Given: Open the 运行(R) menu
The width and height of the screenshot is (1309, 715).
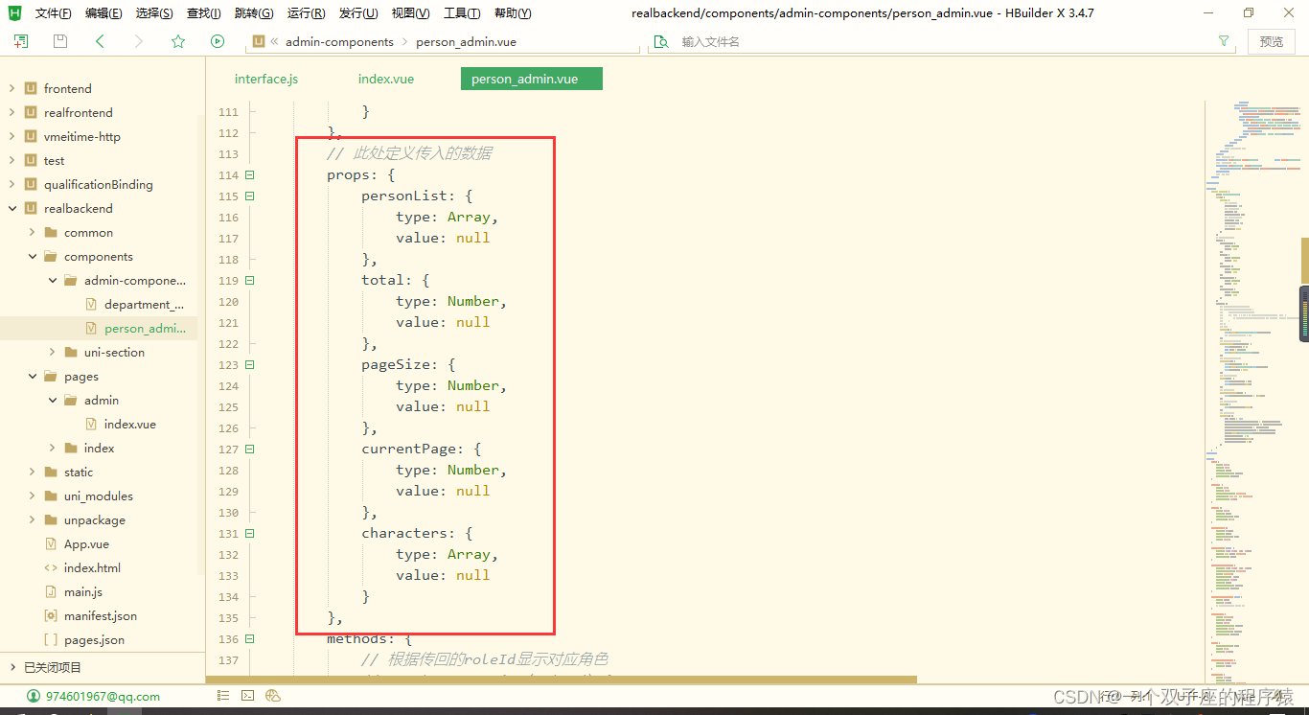Looking at the screenshot, I should point(306,13).
